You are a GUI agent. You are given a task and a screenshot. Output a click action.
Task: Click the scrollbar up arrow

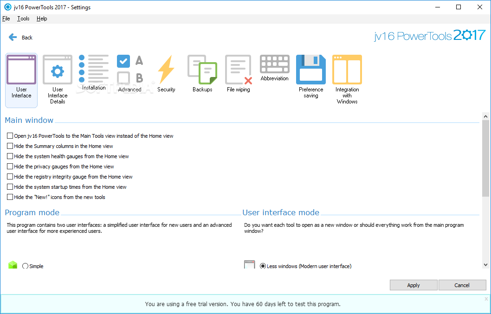(486, 116)
